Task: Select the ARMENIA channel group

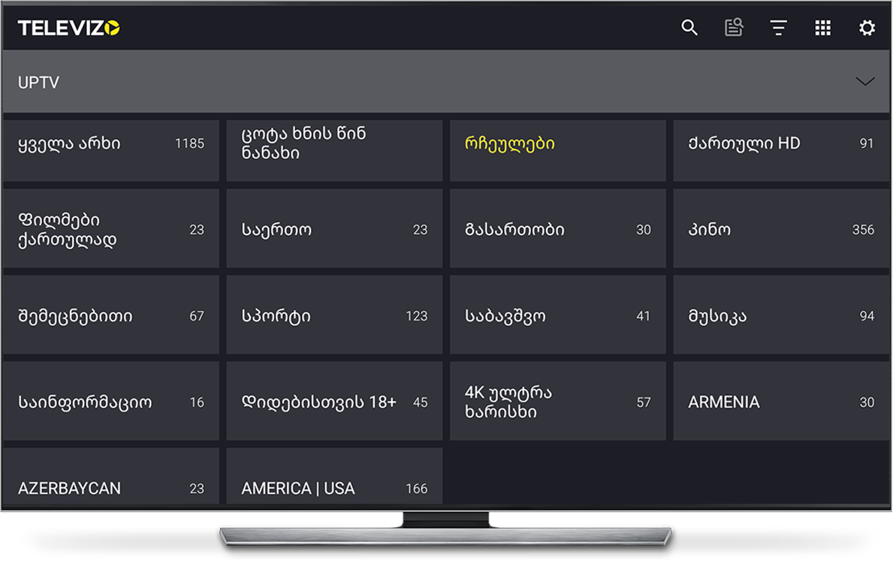Action: pos(781,402)
